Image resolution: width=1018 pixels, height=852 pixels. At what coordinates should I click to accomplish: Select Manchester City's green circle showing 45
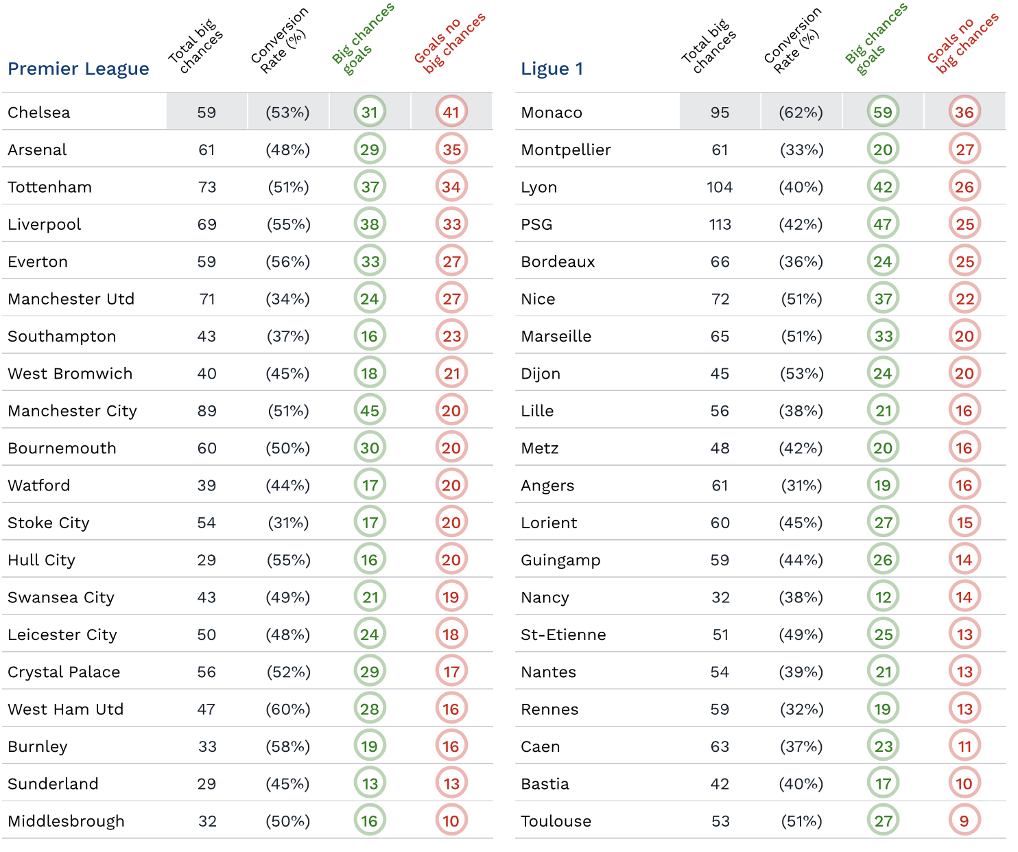[x=370, y=410]
